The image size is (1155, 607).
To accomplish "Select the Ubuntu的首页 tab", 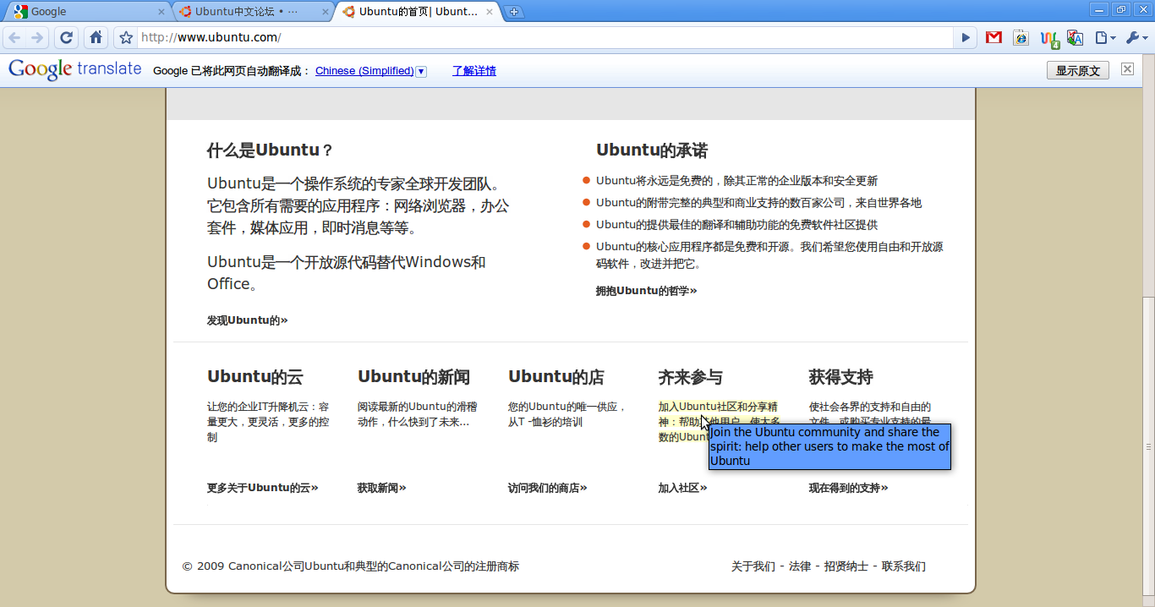I will (418, 12).
